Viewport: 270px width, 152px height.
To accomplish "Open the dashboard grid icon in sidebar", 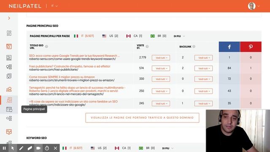I will [x=9, y=33].
